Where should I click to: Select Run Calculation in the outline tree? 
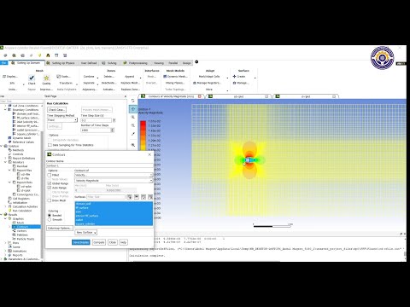pos(22,211)
